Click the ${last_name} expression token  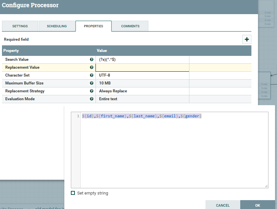(x=143, y=116)
